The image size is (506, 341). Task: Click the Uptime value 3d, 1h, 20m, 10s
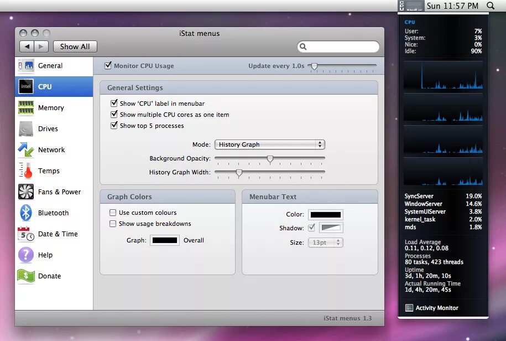pyautogui.click(x=428, y=276)
